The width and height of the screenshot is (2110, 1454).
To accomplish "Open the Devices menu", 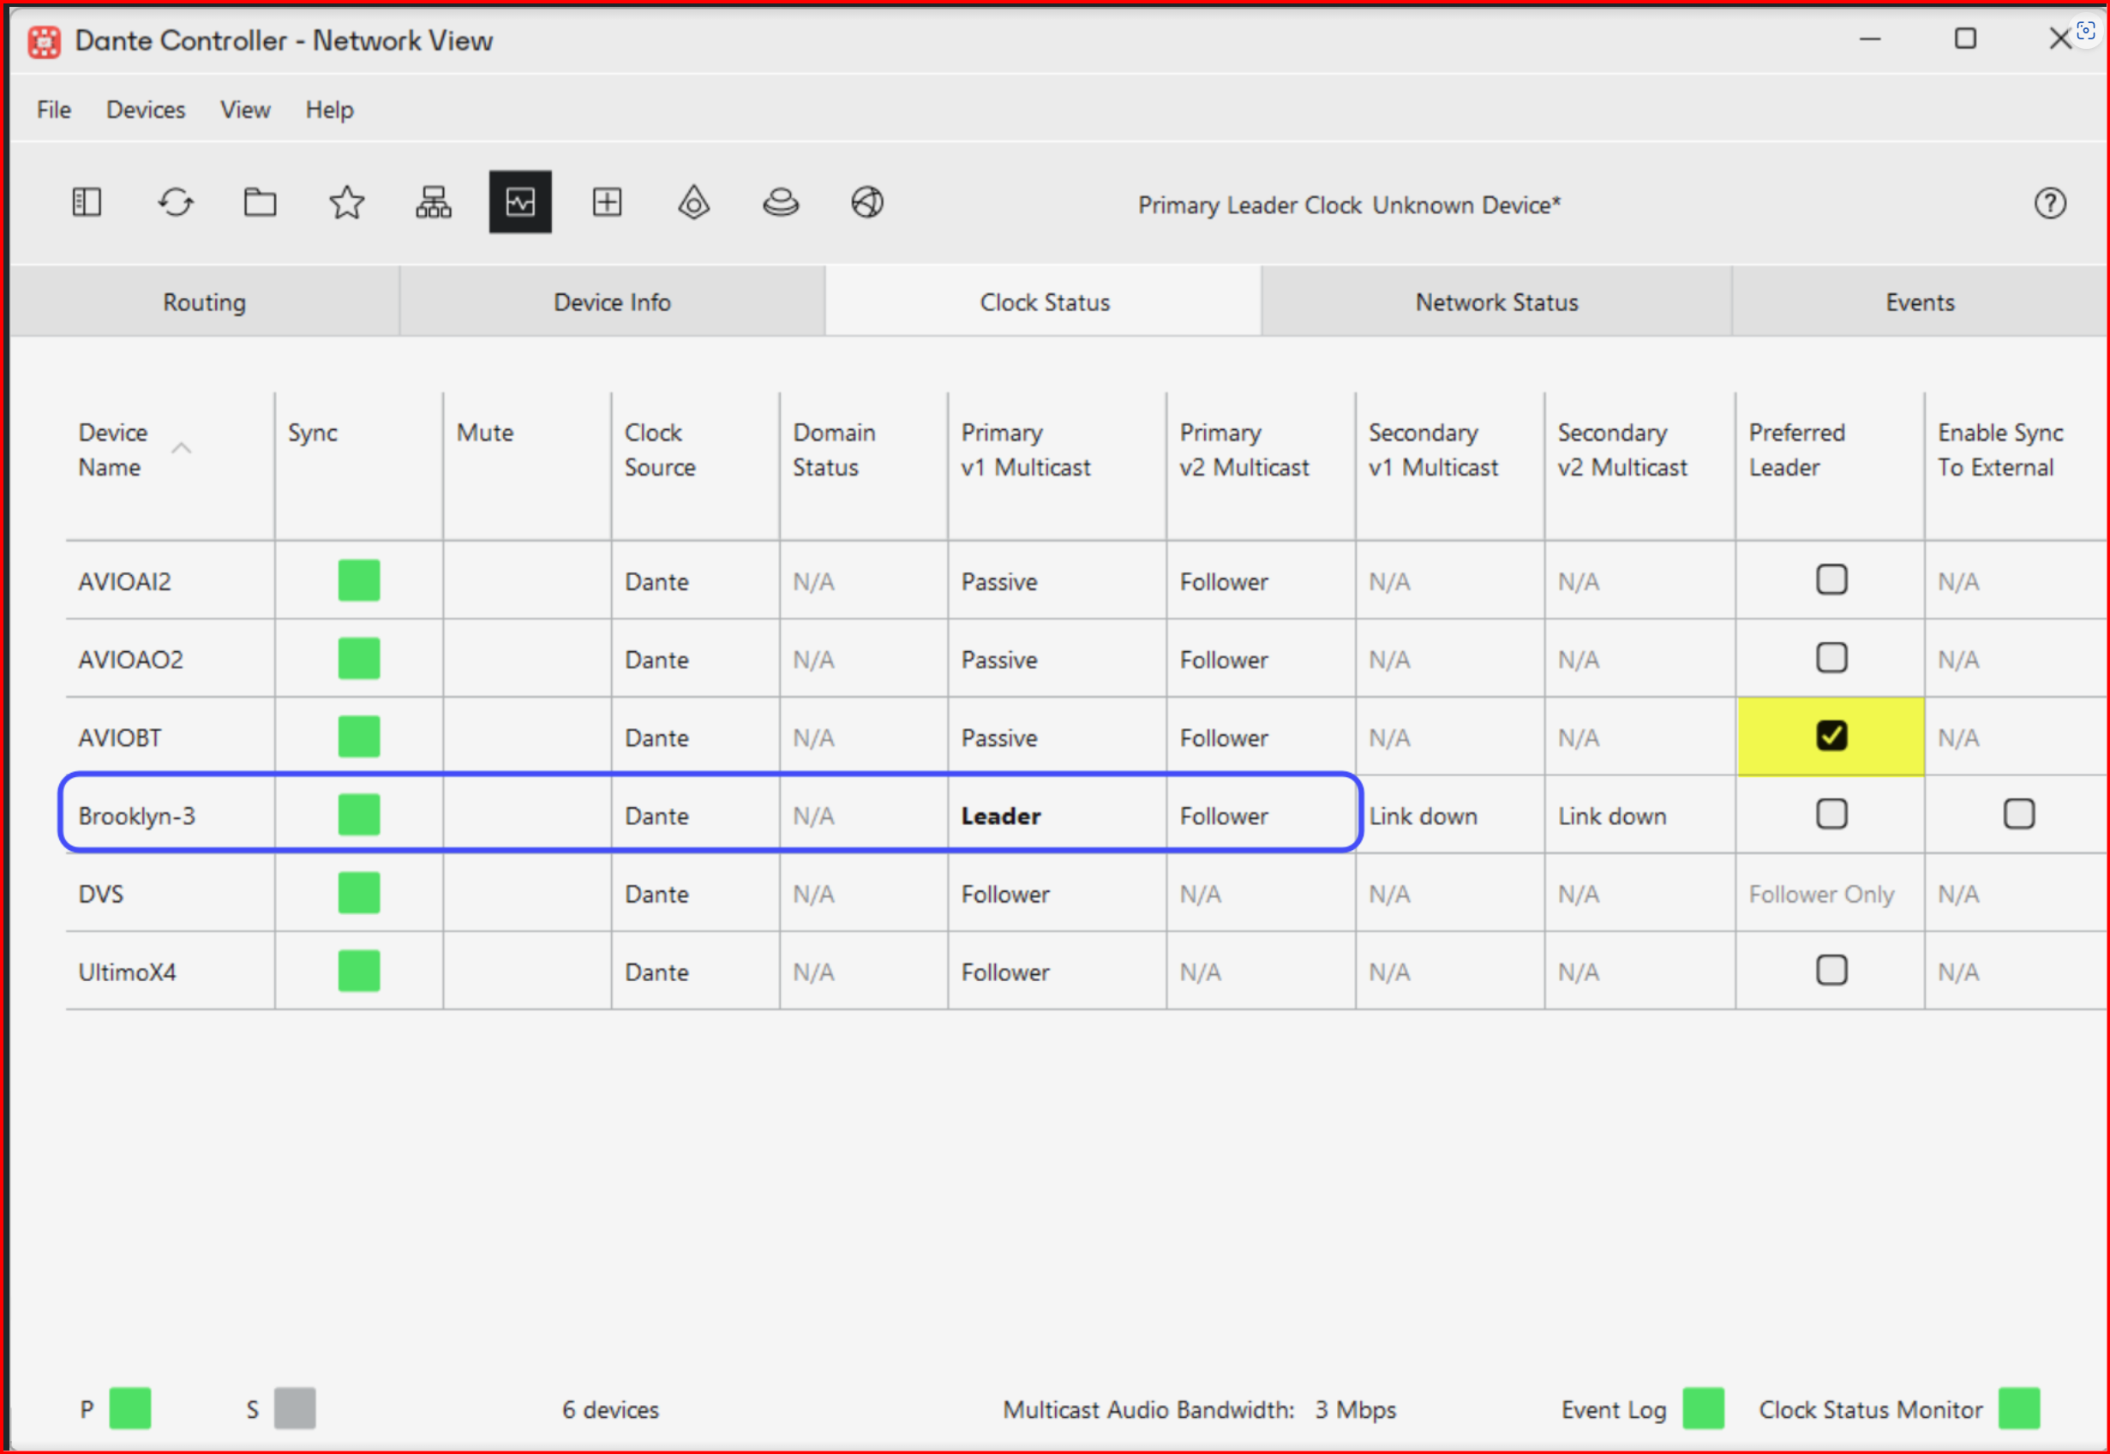I will point(146,111).
